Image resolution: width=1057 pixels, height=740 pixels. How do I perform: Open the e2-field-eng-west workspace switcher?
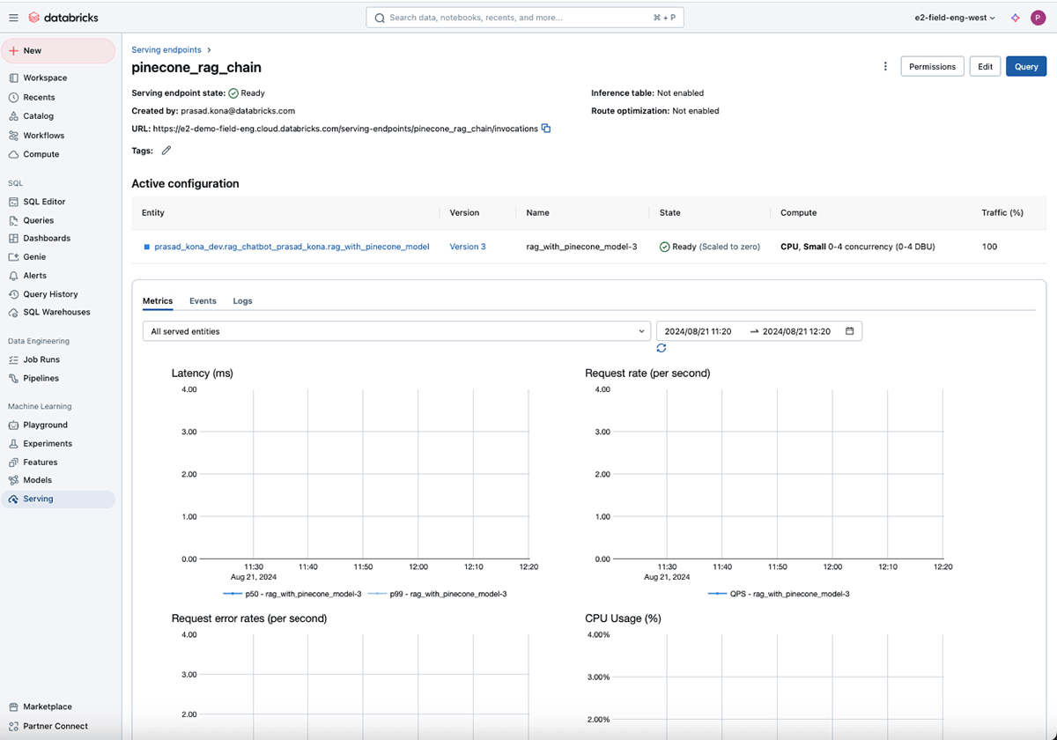(956, 18)
